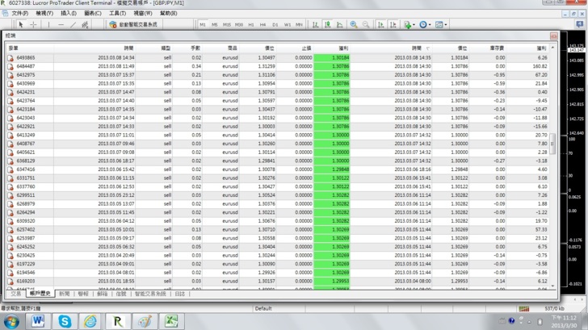
Task: Switch to the 新聞 tab
Action: pyautogui.click(x=65, y=294)
